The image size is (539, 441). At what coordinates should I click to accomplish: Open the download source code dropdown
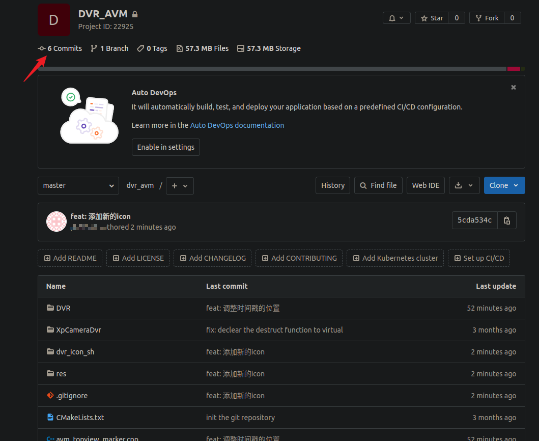464,185
